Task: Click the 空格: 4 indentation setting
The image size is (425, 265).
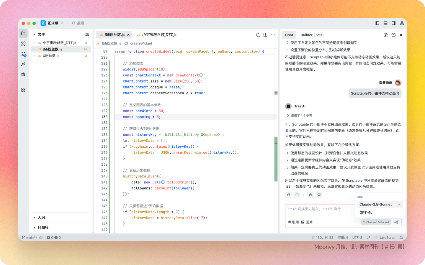Action: 343,238
